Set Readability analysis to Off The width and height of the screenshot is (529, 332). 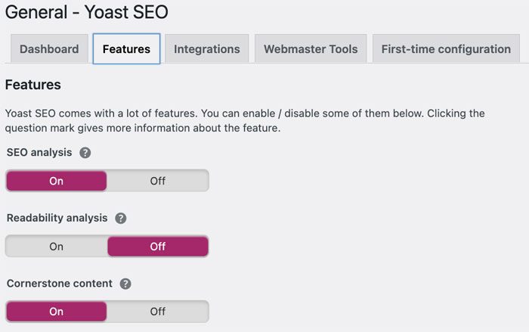click(x=157, y=247)
